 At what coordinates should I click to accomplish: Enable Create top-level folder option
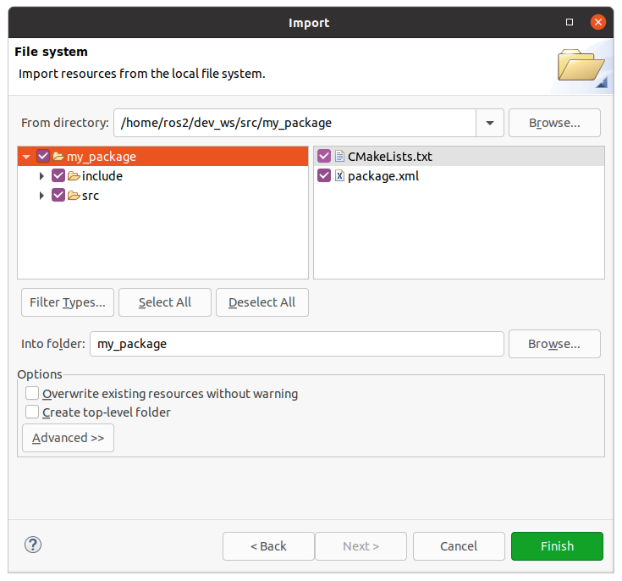32,412
